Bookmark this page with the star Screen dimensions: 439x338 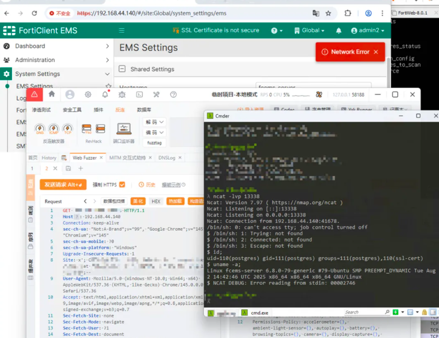(x=328, y=13)
